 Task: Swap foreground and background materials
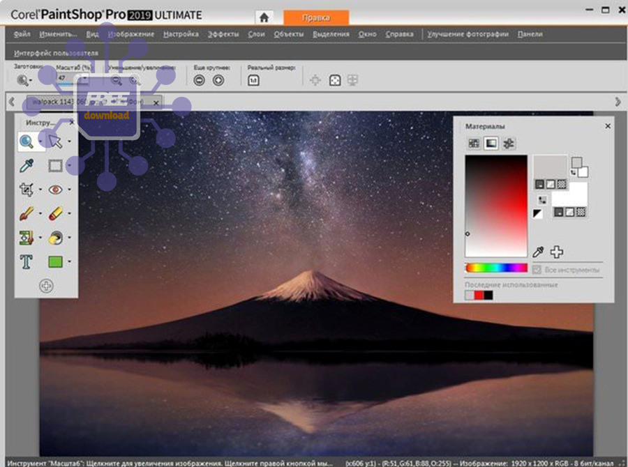[x=541, y=200]
